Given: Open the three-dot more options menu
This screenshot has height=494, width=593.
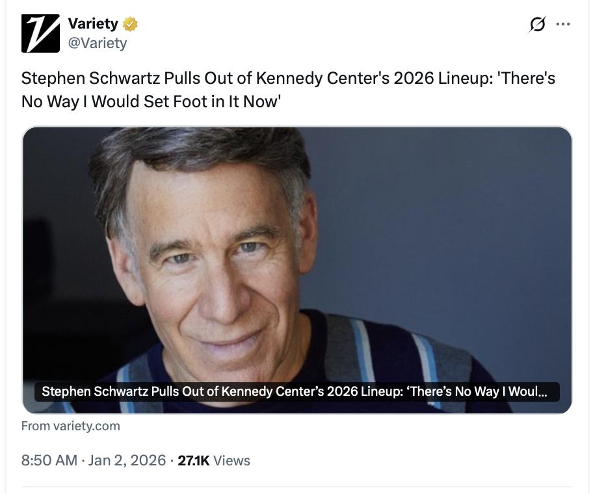Looking at the screenshot, I should tap(563, 25).
